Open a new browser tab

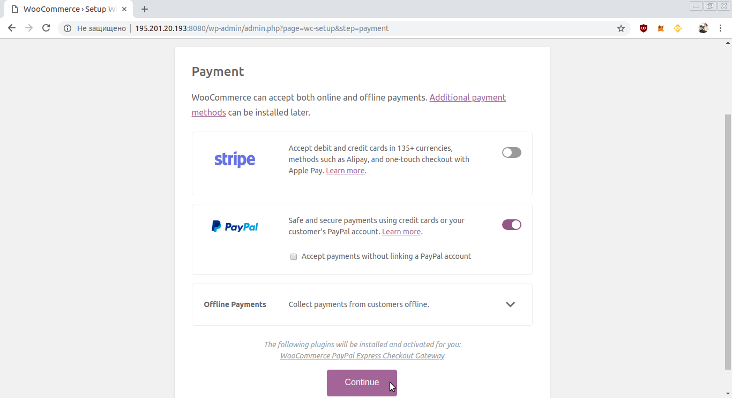(x=145, y=9)
